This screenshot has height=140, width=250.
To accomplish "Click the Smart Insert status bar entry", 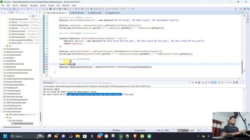I will pyautogui.click(x=140, y=130).
